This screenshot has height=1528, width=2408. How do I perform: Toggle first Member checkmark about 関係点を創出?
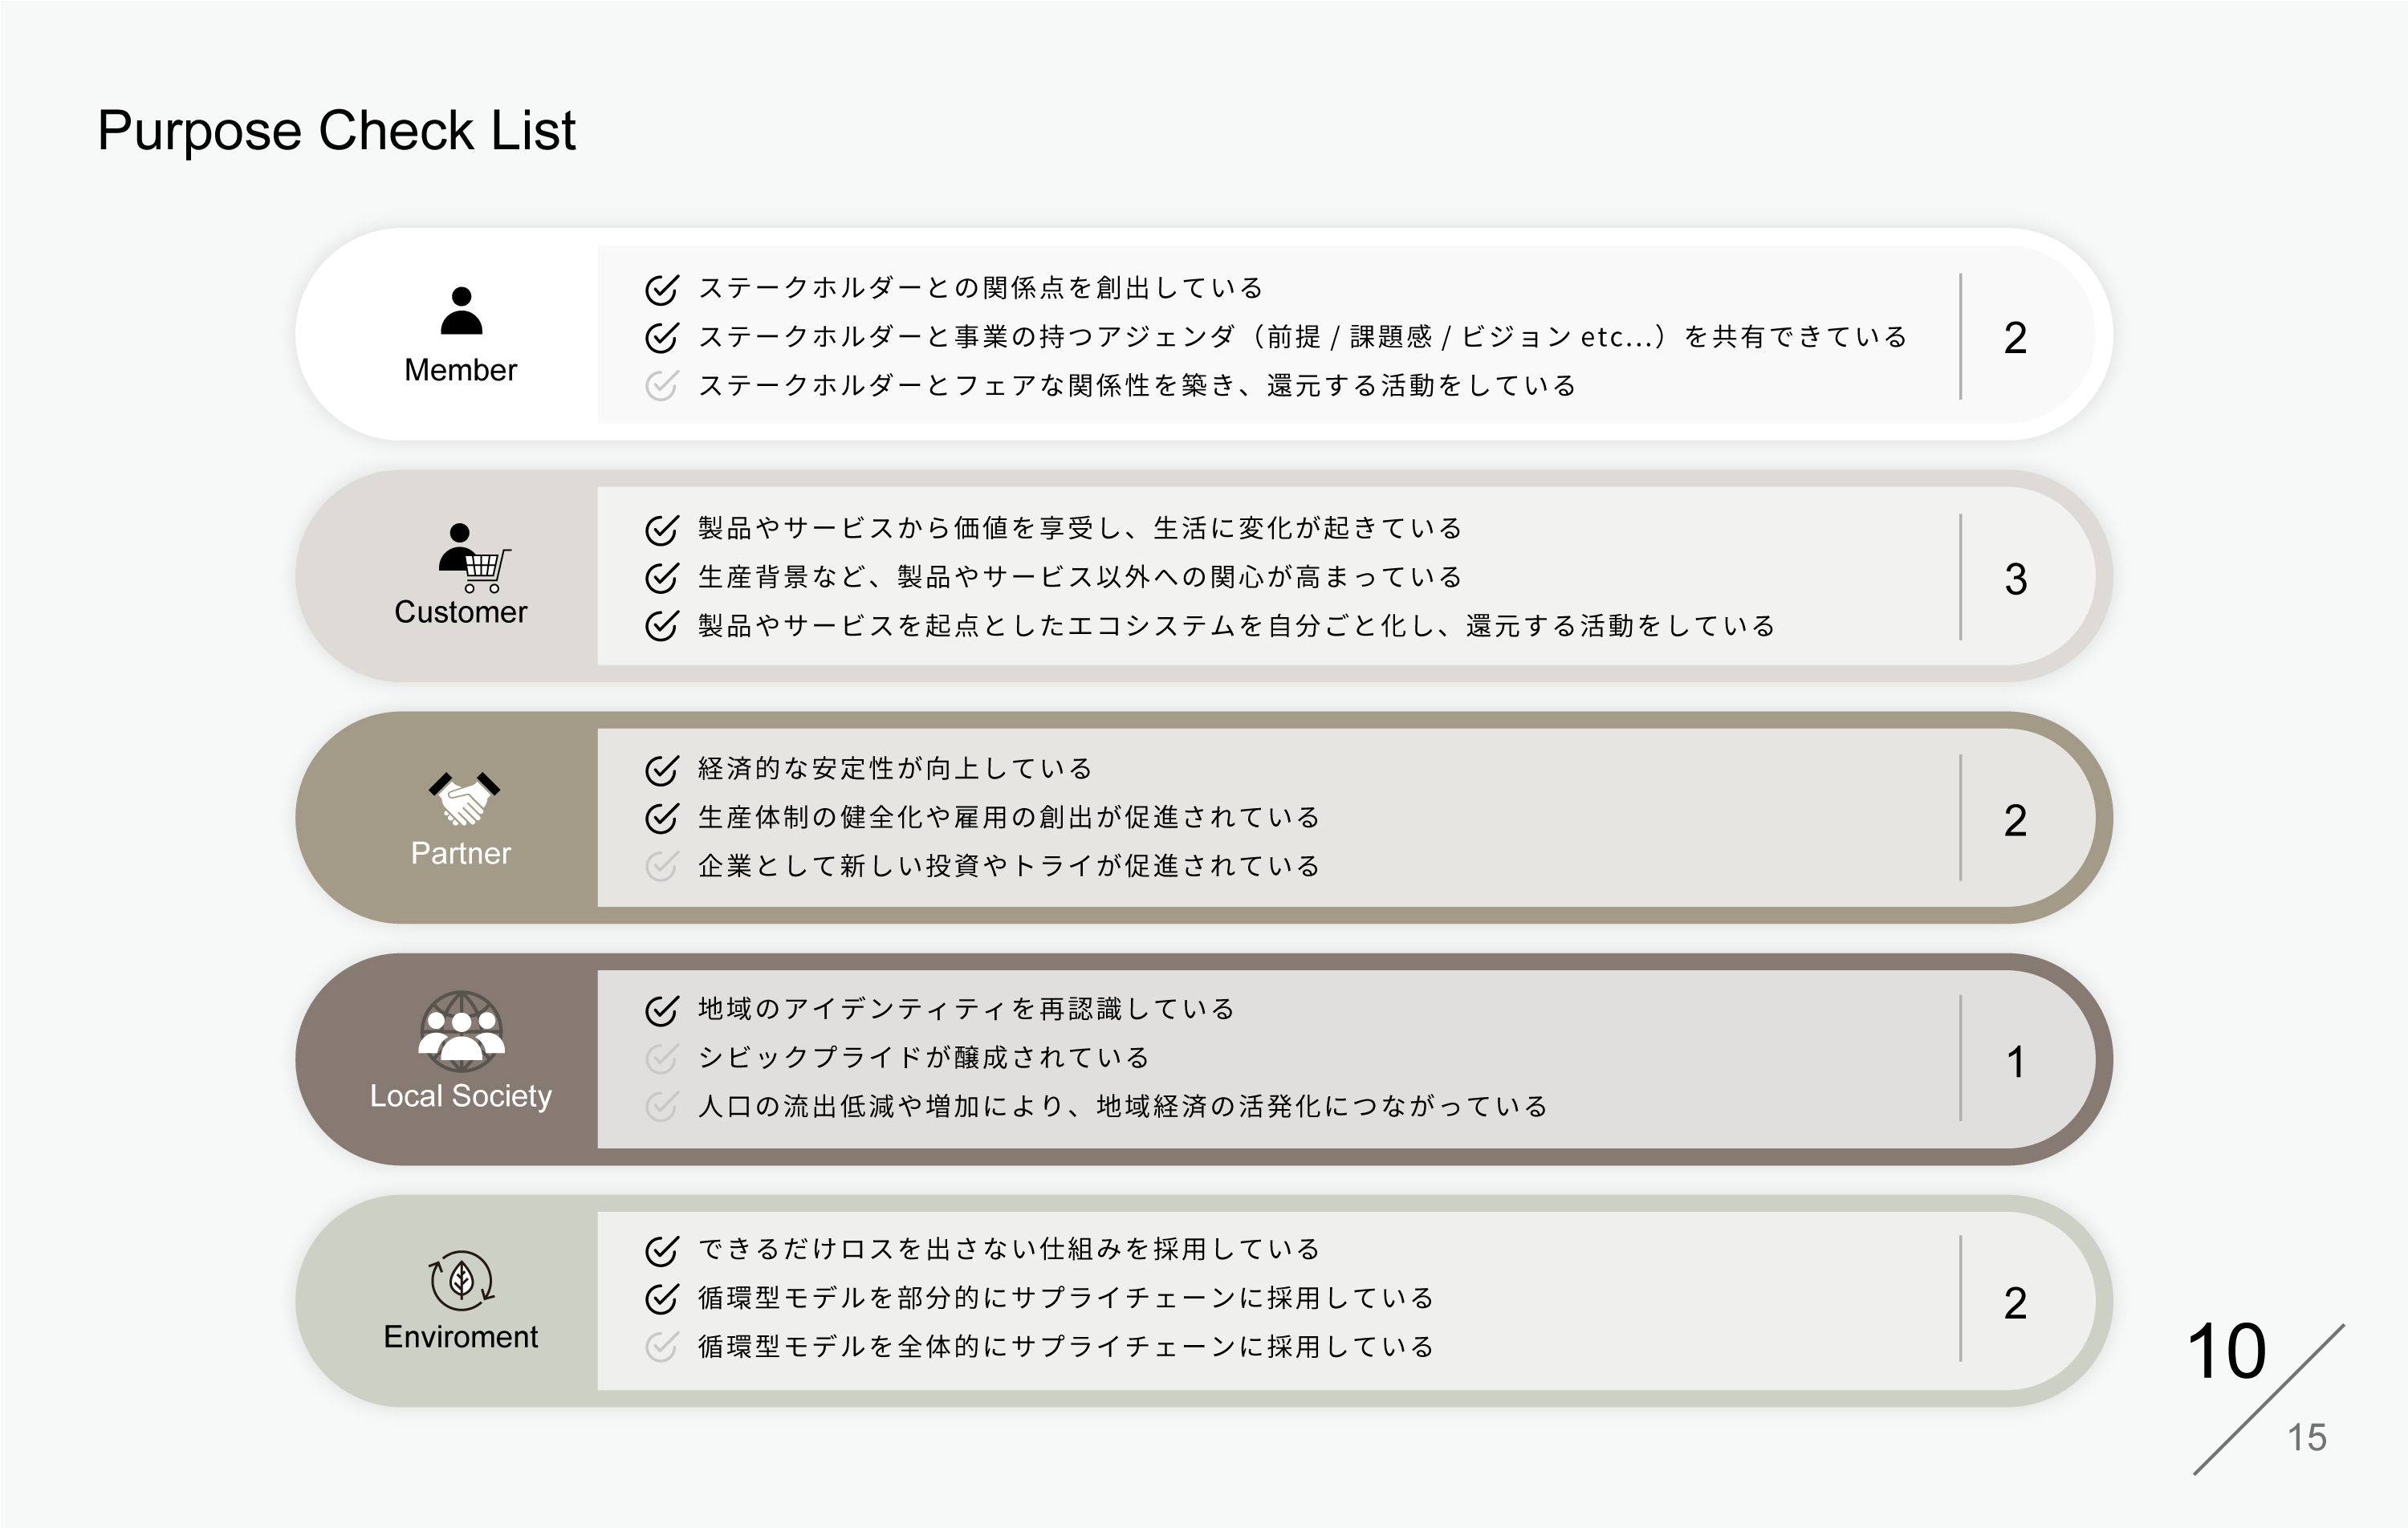661,289
